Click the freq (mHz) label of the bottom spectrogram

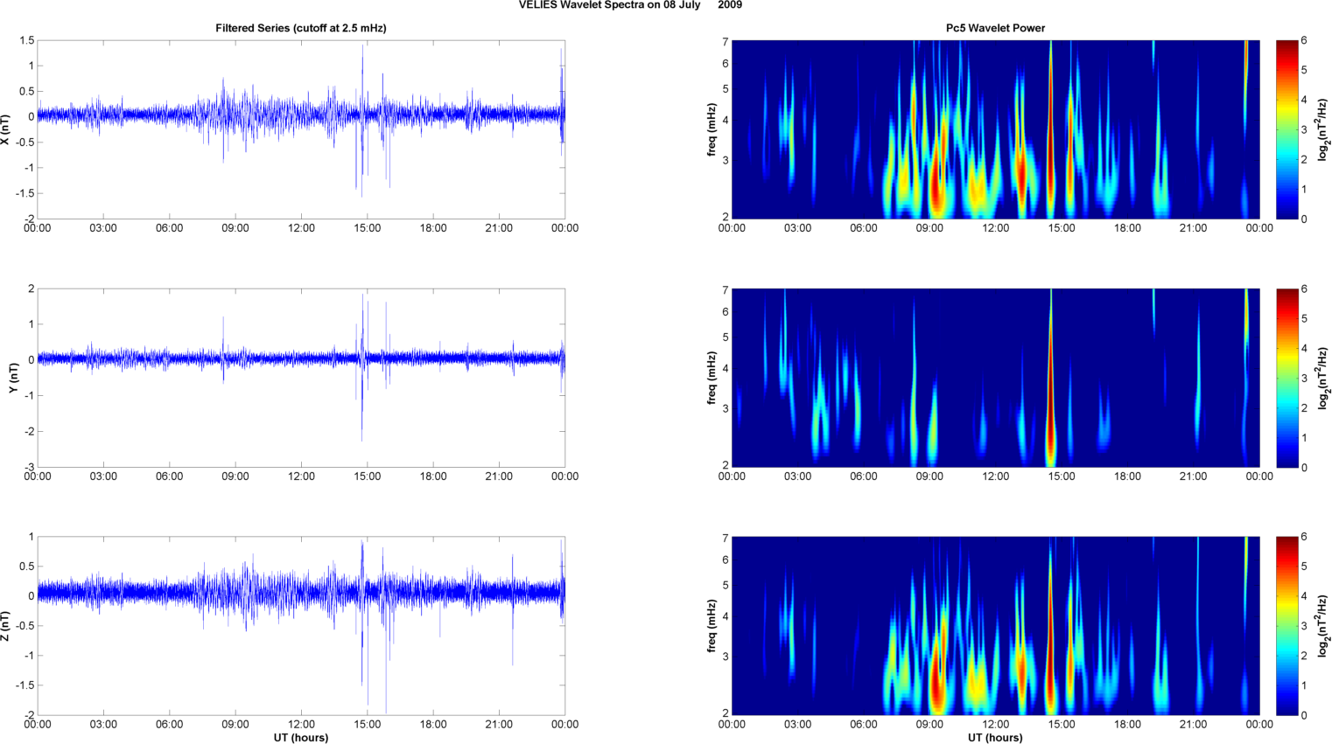tap(712, 626)
